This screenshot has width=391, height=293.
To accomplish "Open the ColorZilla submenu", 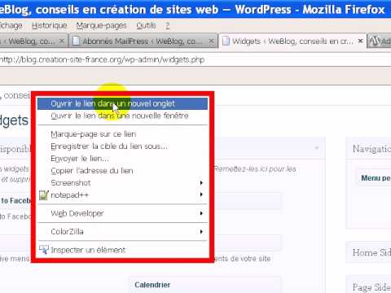I will (x=122, y=232).
